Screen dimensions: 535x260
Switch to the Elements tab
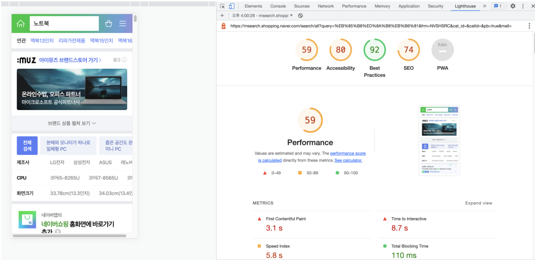253,6
